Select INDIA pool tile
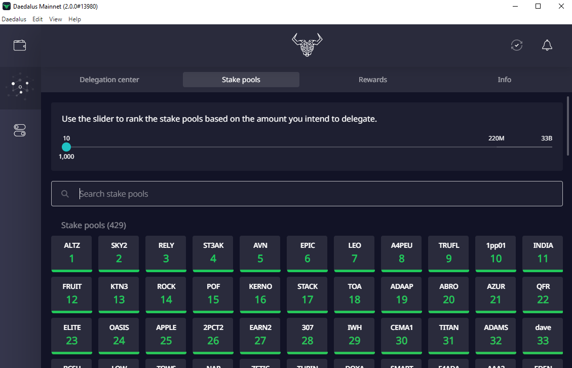 tap(543, 254)
